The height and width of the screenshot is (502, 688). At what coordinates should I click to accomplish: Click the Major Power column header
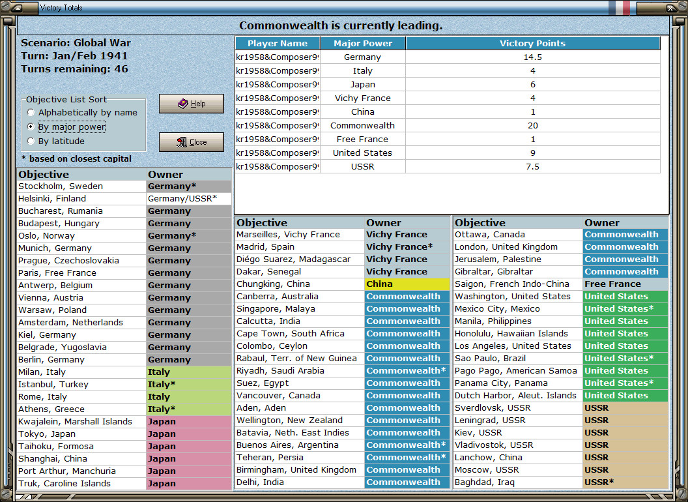[x=363, y=44]
